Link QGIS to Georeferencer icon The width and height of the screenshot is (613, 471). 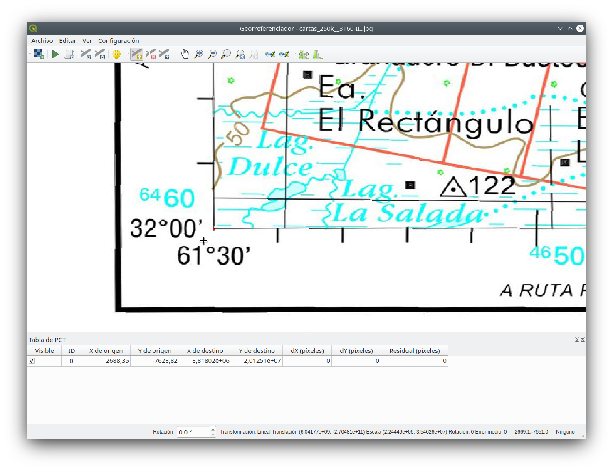click(x=284, y=54)
